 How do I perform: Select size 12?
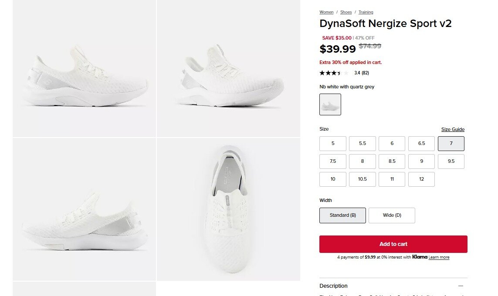[x=421, y=179]
